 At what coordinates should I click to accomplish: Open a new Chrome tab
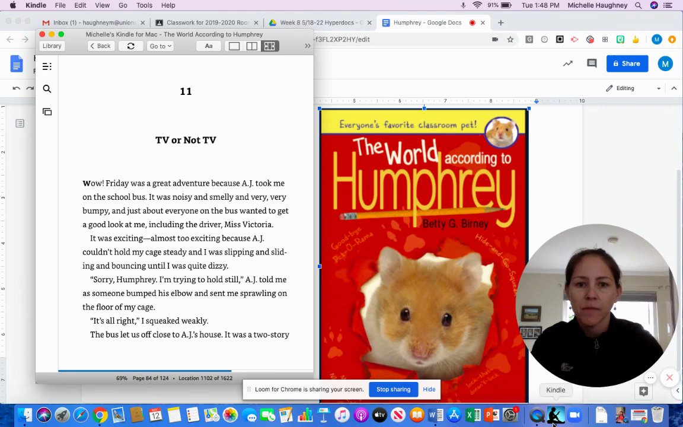500,23
